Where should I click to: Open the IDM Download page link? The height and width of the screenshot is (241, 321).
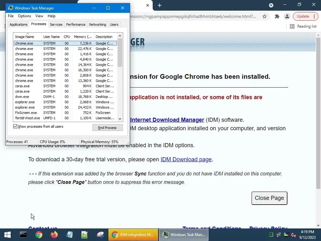186,159
